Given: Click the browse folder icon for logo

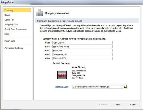Looking at the screenshot, I should tap(126, 87).
